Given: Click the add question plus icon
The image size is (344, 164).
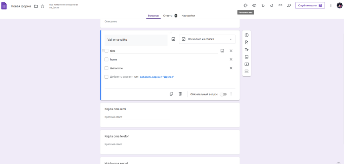Looking at the screenshot, I should coord(247,35).
